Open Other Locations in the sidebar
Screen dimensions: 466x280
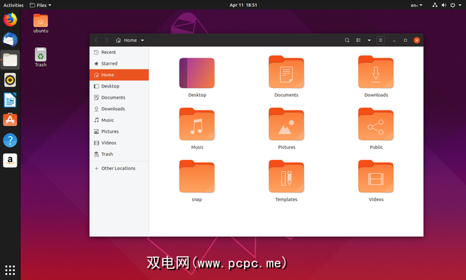point(118,168)
